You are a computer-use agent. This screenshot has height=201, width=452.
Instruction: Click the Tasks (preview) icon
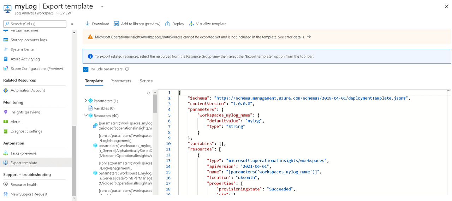tap(6, 153)
